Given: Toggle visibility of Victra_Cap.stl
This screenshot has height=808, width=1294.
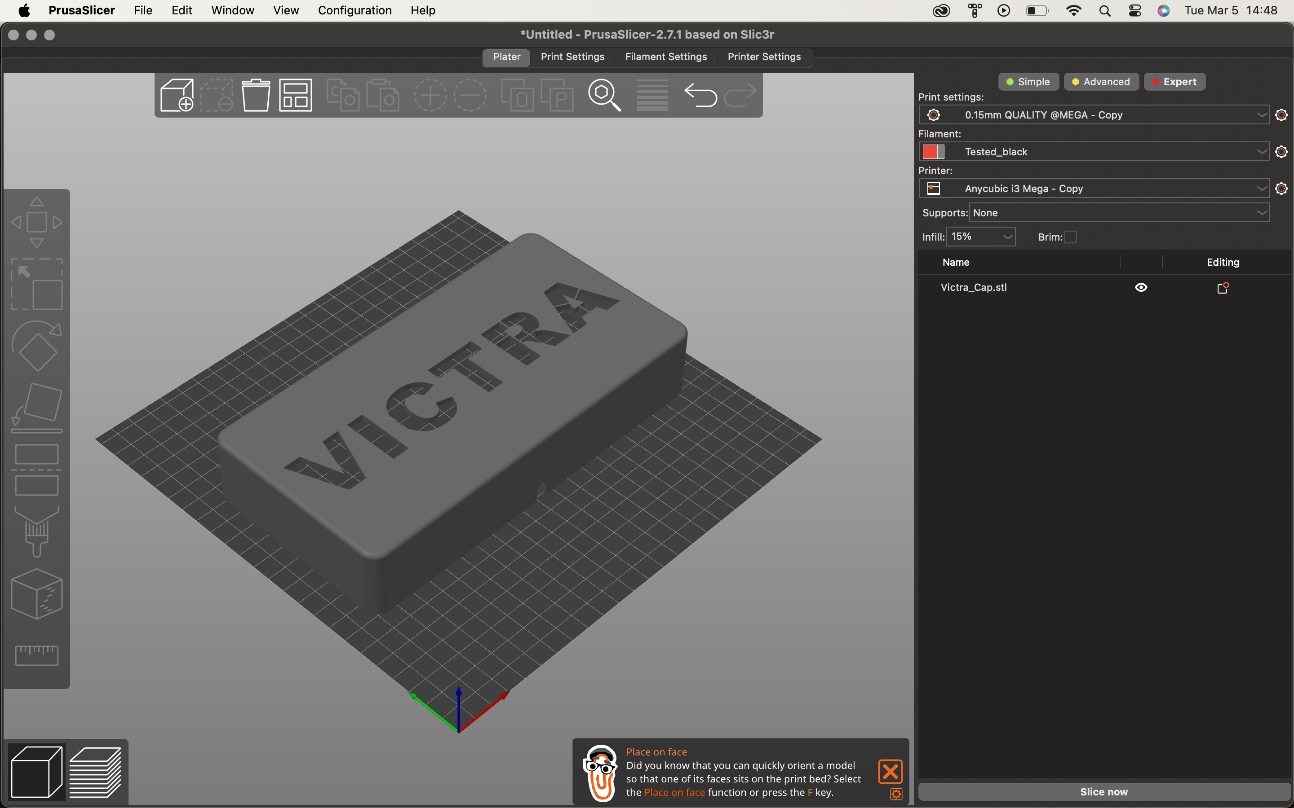Looking at the screenshot, I should tap(1141, 287).
